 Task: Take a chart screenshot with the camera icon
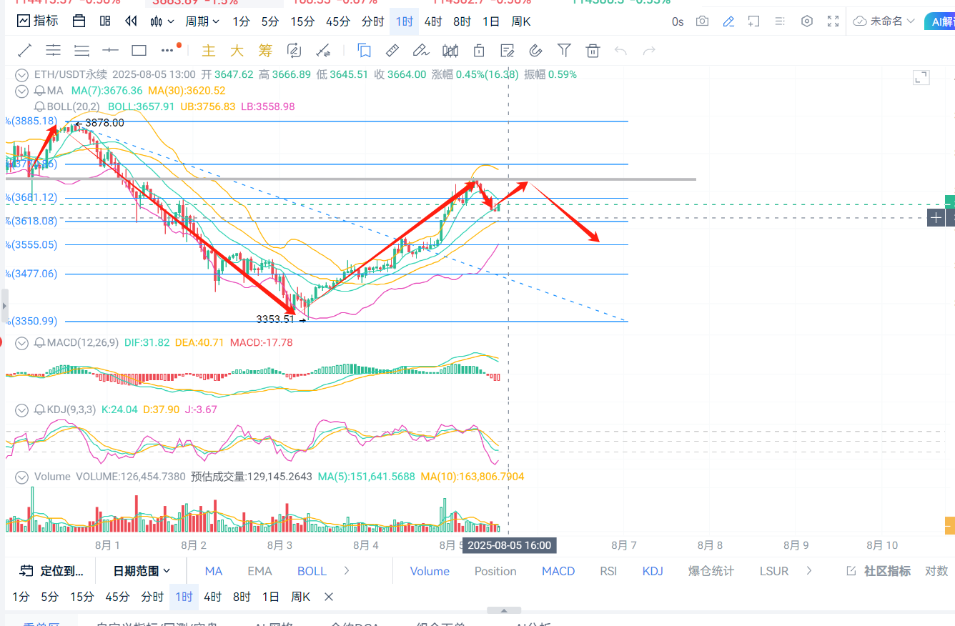click(x=703, y=21)
